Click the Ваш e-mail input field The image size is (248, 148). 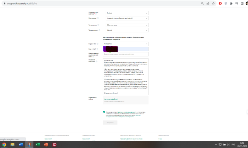(125, 49)
